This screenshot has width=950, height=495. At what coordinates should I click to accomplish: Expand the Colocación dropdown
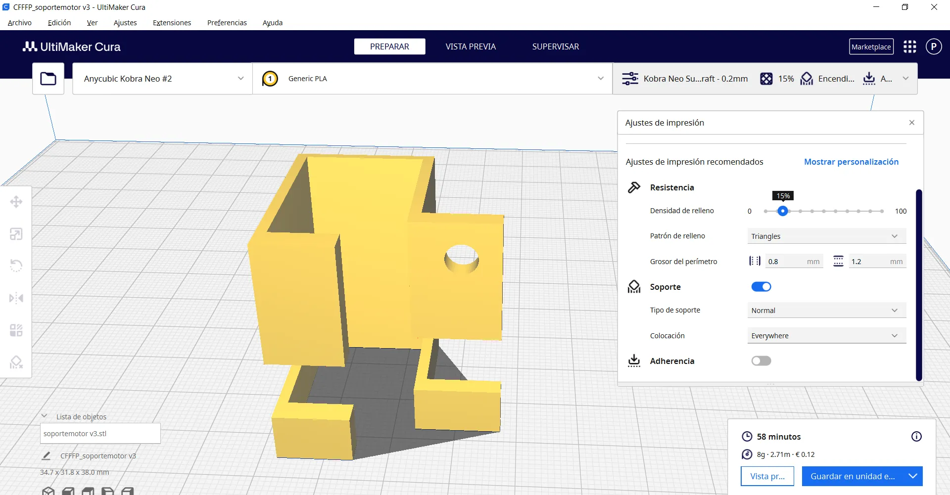[x=826, y=336]
